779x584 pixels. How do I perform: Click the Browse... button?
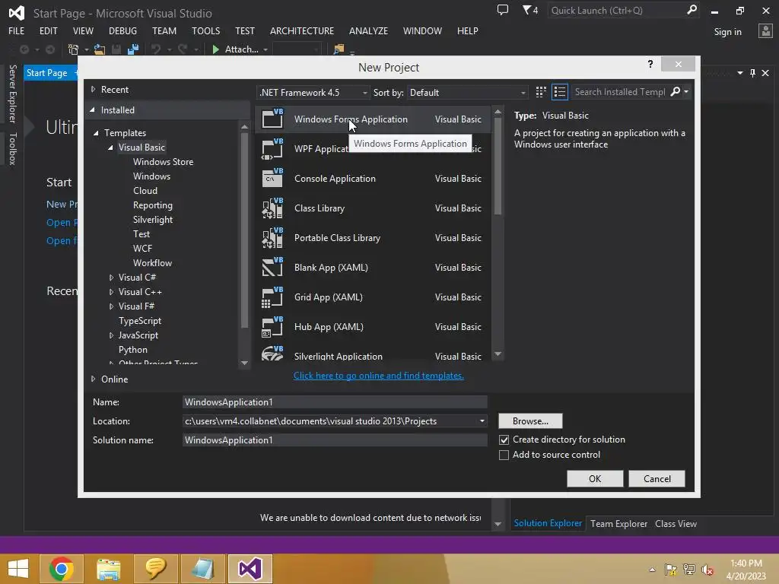[x=530, y=421]
